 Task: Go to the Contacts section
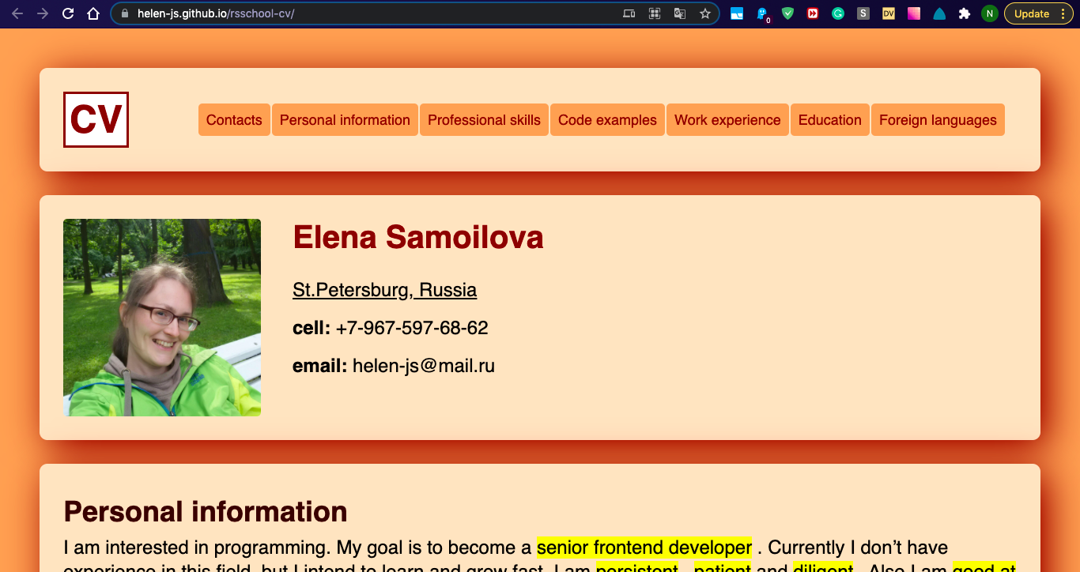234,120
